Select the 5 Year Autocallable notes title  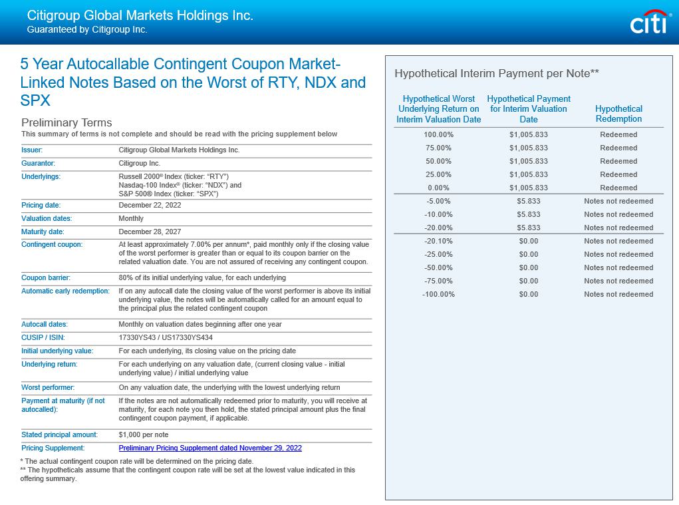coord(193,83)
